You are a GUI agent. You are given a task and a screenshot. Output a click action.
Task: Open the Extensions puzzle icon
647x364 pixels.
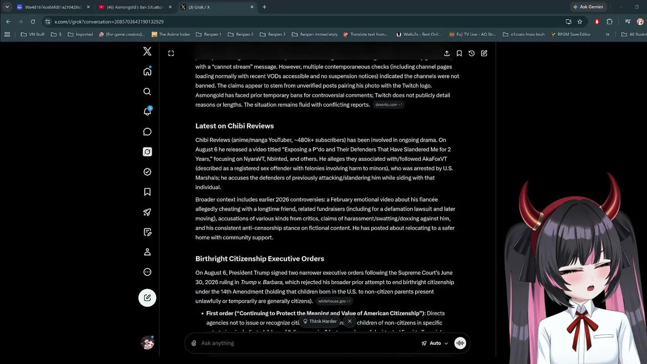tap(610, 22)
